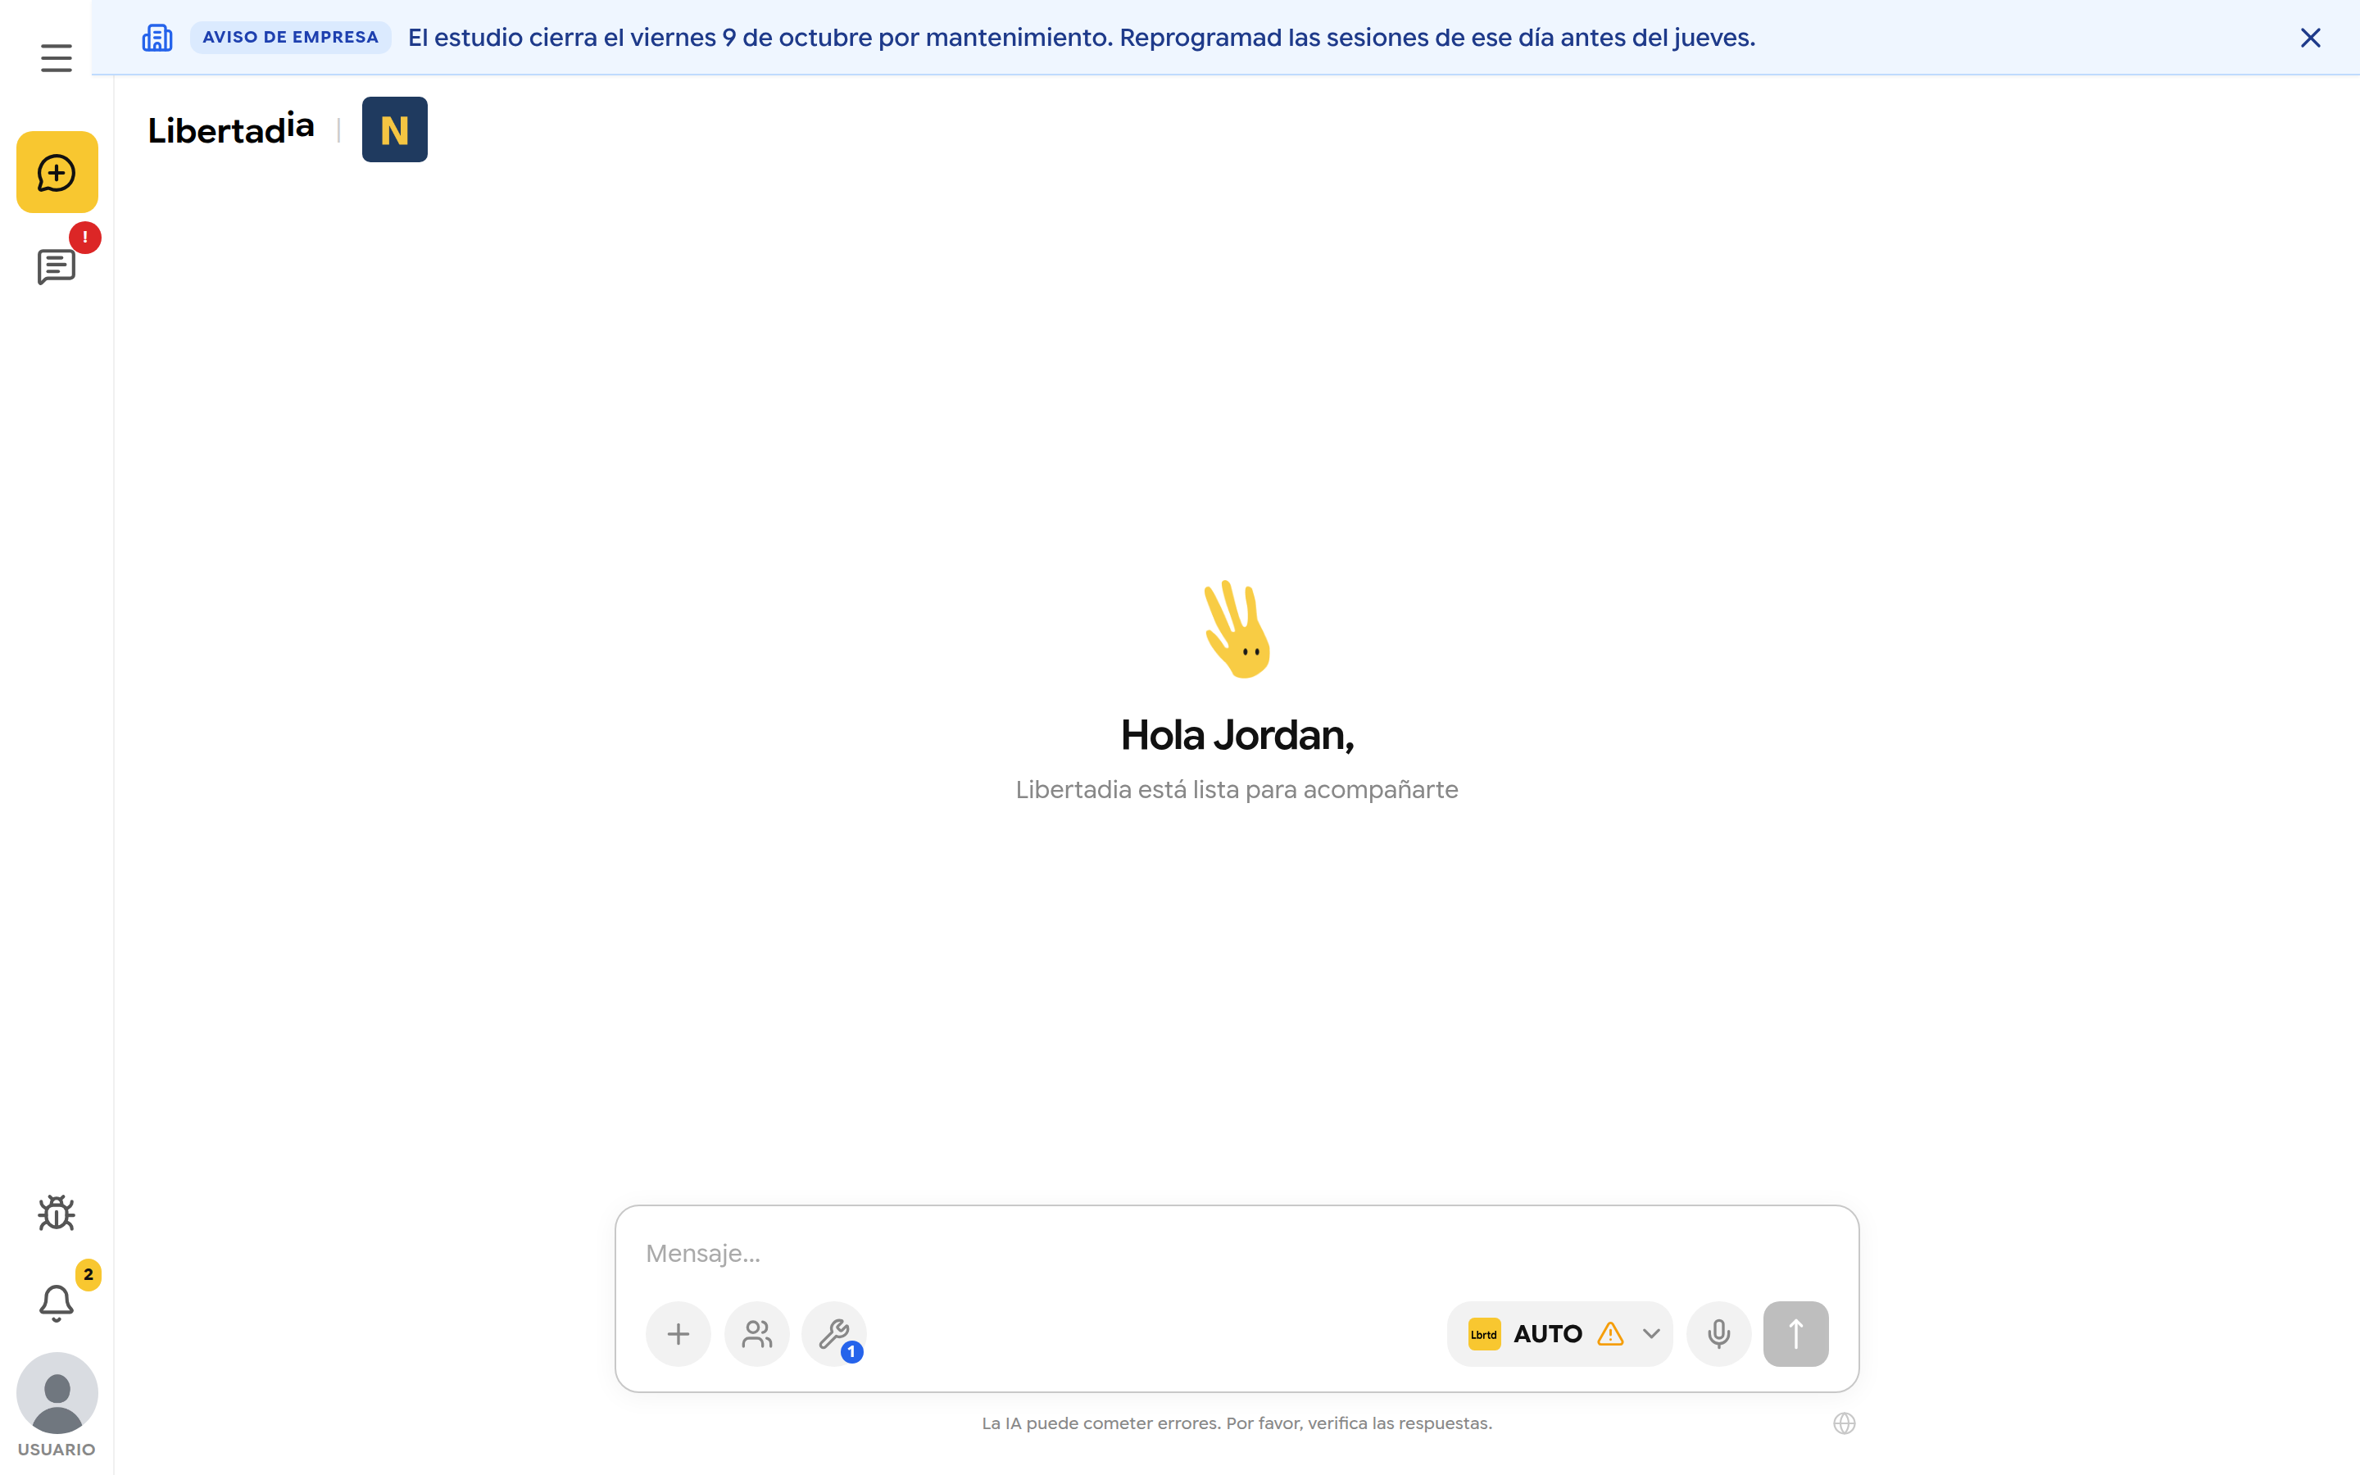Click the Libertadia logo
Image resolution: width=2360 pixels, height=1475 pixels.
click(231, 129)
